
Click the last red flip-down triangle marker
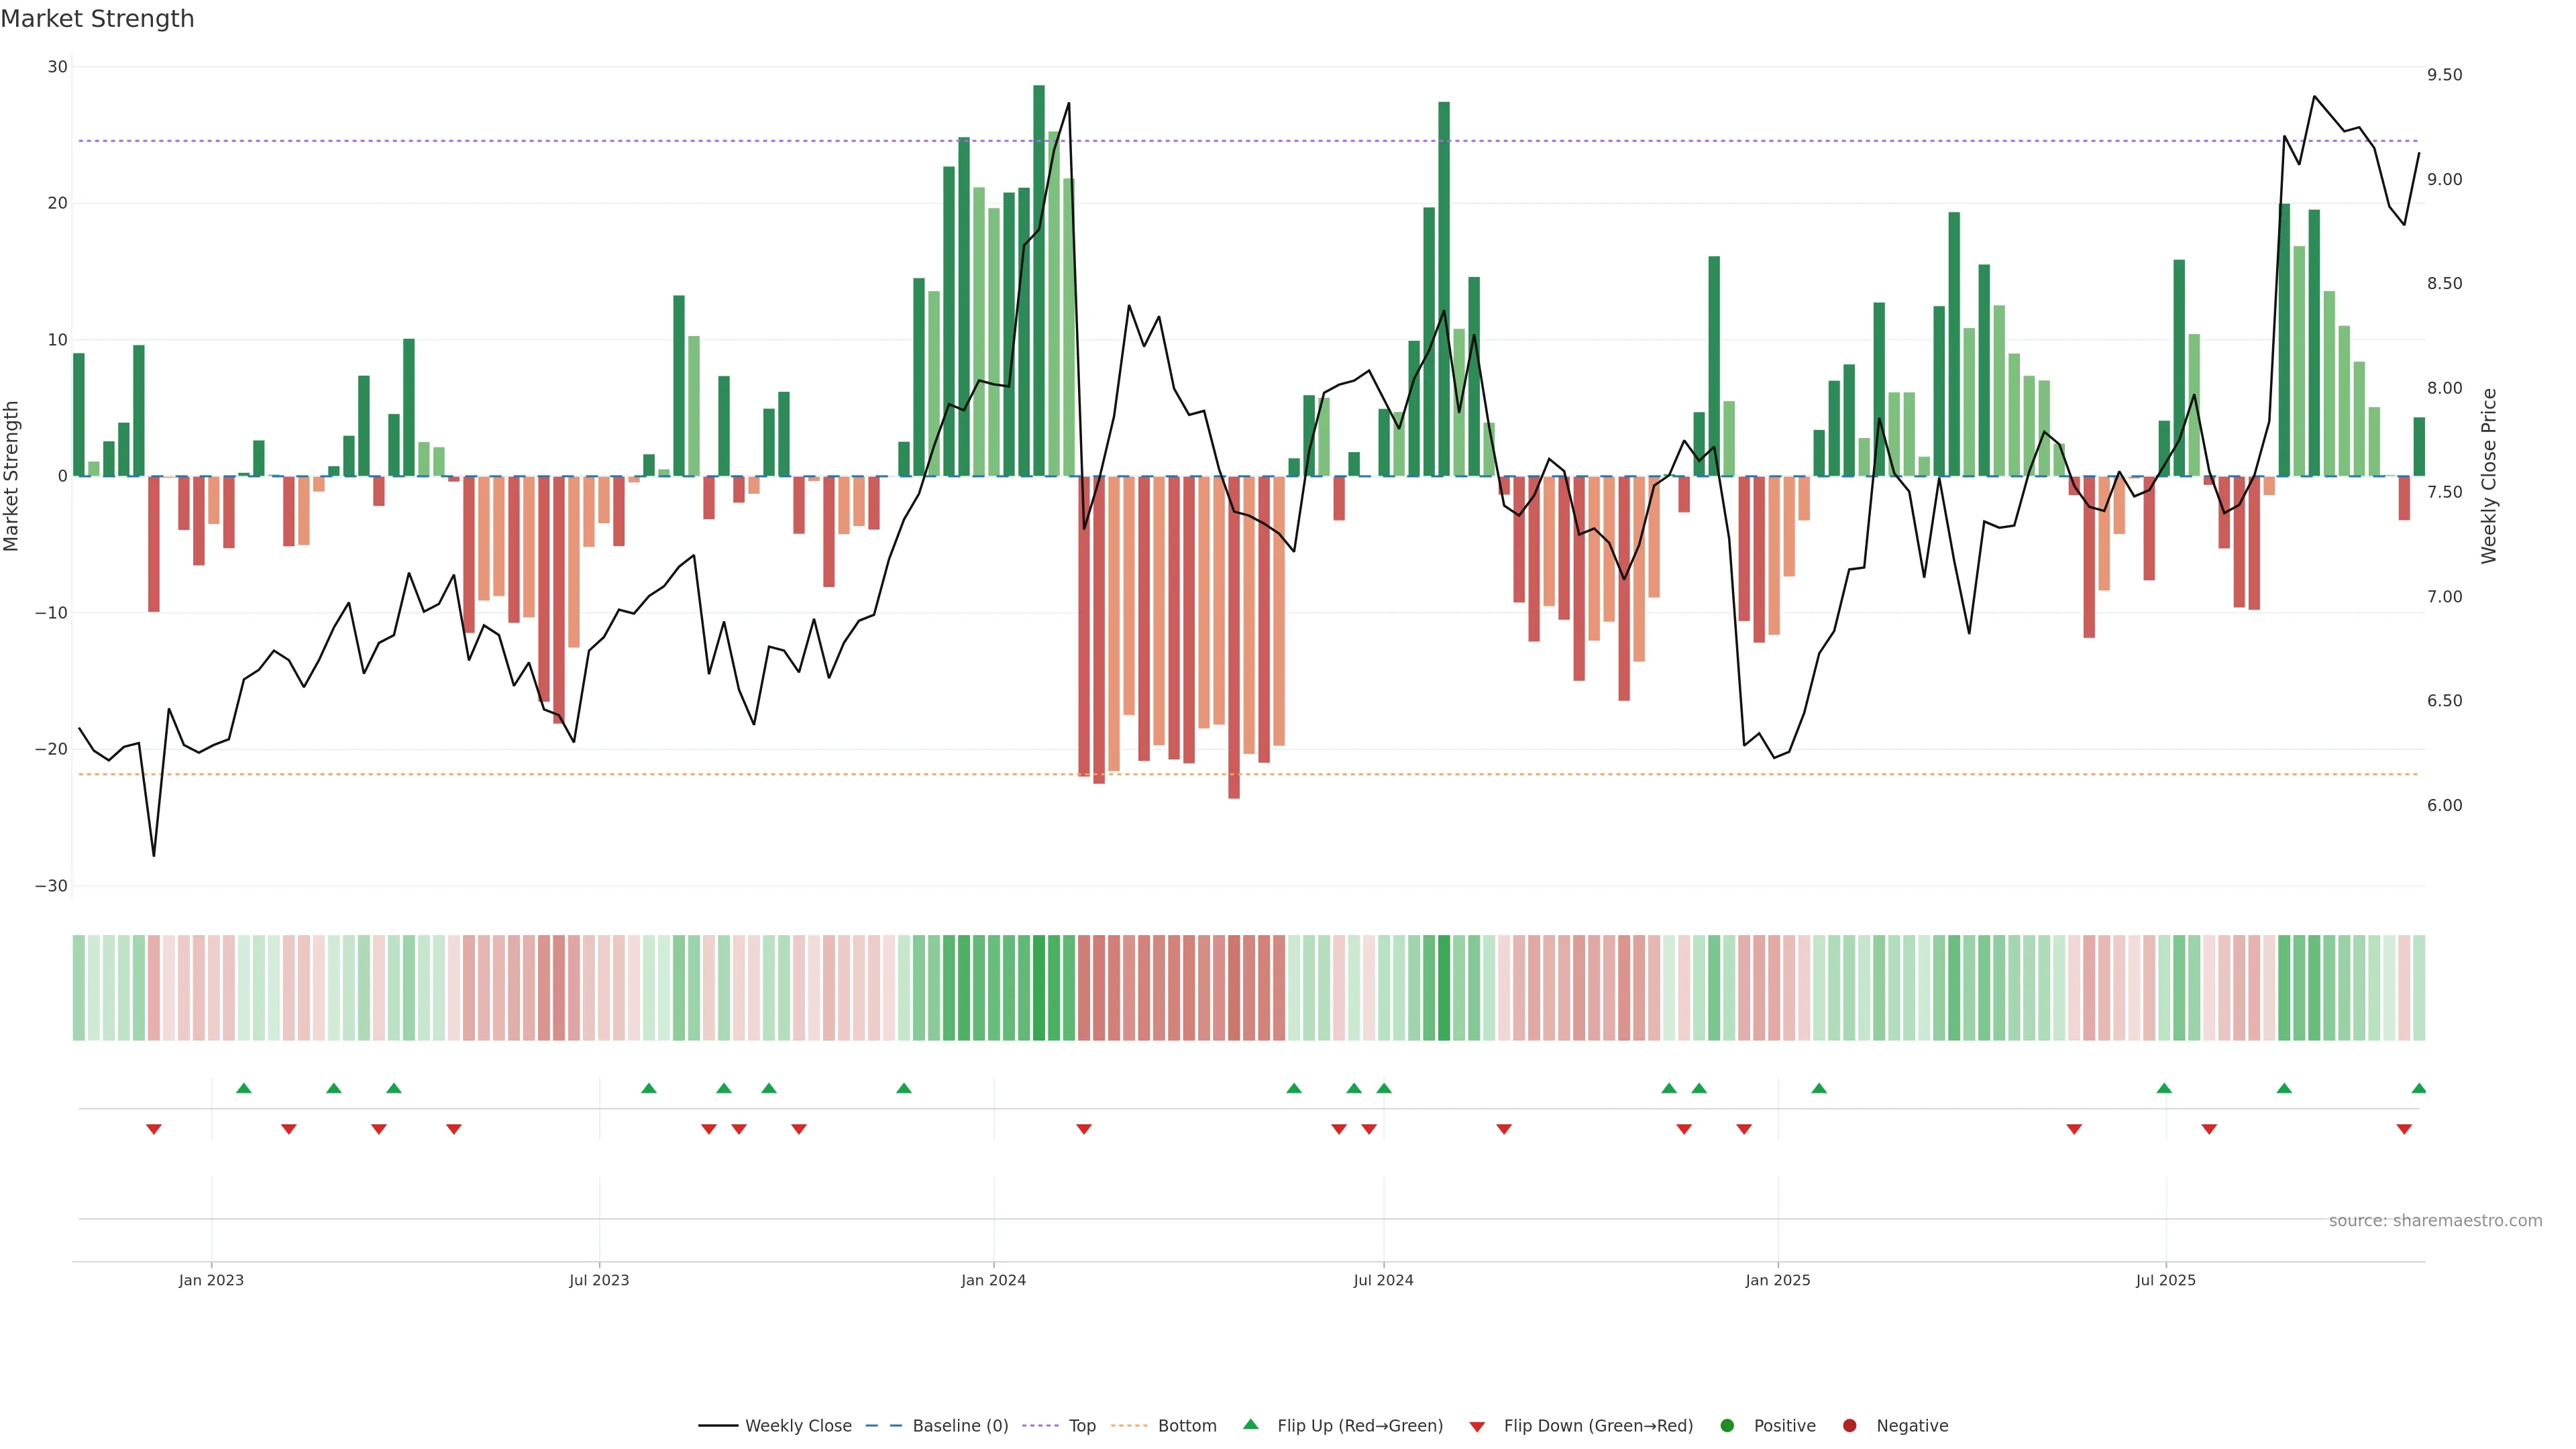2404,1129
